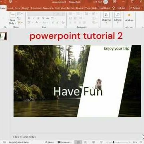Click the Numbering list icon
144x144 pixels.
[x=78, y=14]
